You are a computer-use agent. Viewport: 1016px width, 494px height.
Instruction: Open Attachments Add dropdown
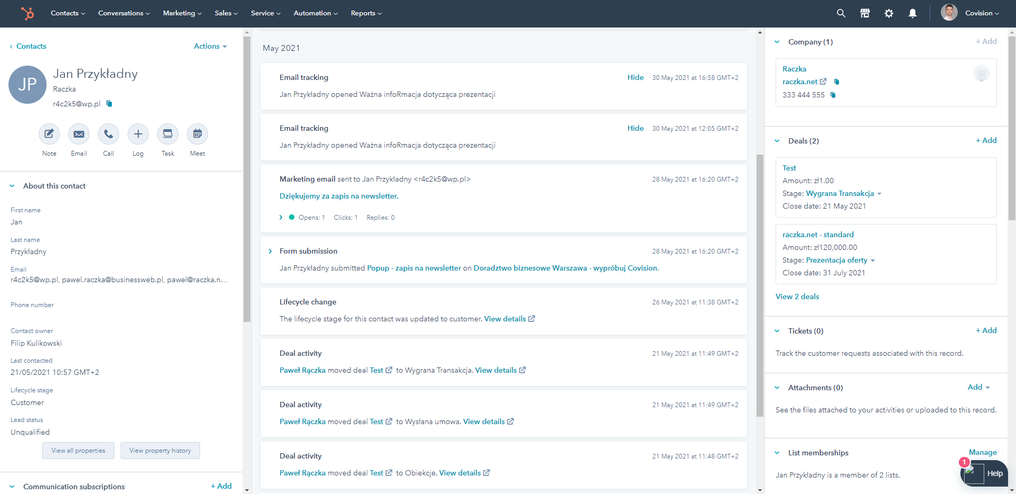pos(978,387)
